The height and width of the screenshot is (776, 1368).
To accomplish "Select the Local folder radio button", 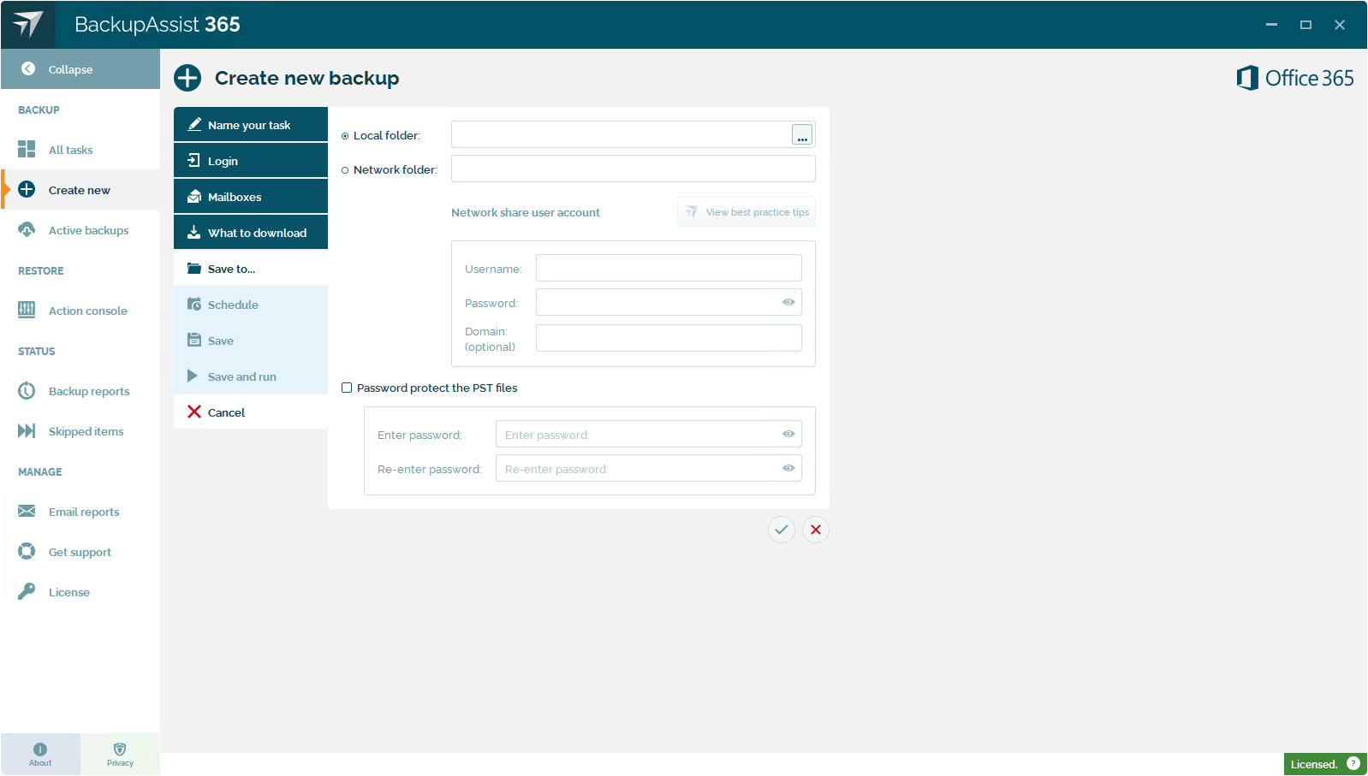I will (345, 136).
